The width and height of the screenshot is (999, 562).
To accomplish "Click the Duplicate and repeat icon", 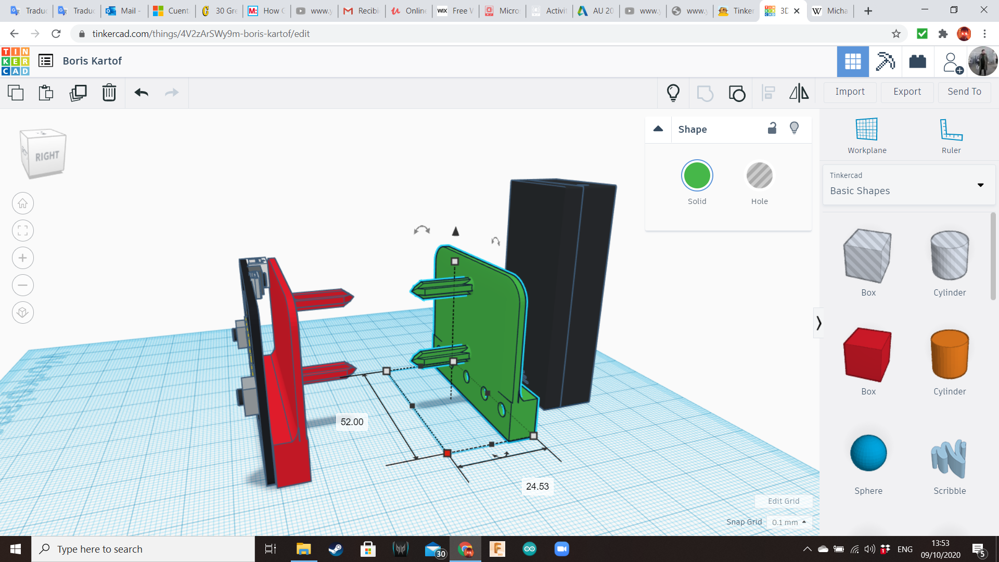I will click(78, 93).
